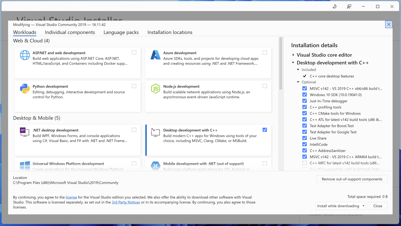The height and width of the screenshot is (226, 401).
Task: Open the 3rd Party Notices link
Action: (126, 202)
